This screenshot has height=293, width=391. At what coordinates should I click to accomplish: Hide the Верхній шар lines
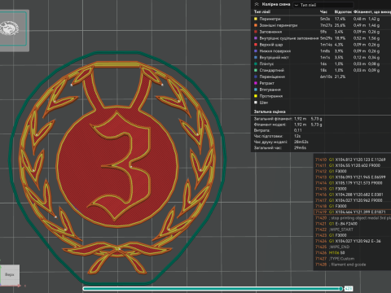pyautogui.click(x=321, y=45)
